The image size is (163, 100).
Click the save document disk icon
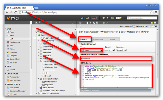click(x=87, y=23)
